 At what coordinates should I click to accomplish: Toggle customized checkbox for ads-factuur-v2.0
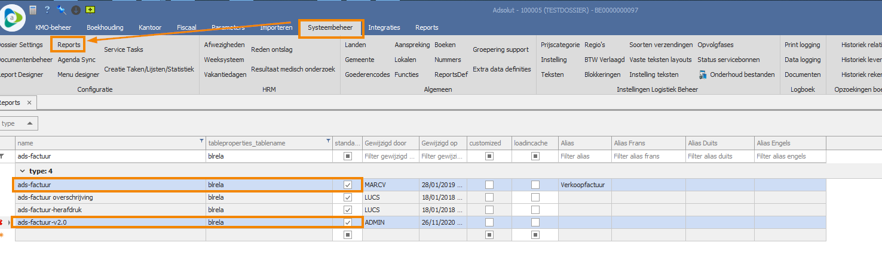[489, 222]
